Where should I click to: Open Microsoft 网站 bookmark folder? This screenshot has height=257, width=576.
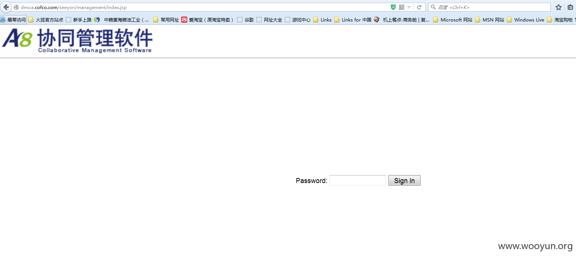(x=453, y=20)
